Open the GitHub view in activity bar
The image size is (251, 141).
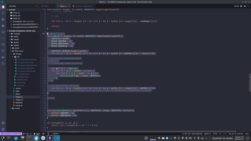[3, 45]
